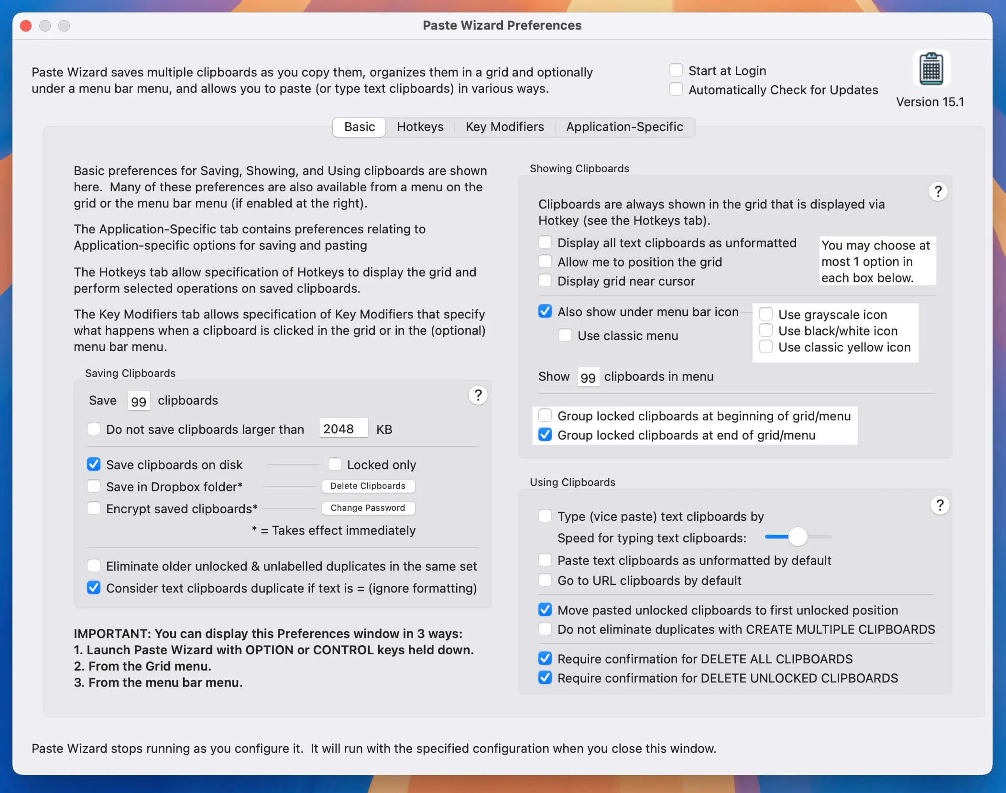Viewport: 1006px width, 793px height.
Task: Check Do not save clipboards larger than
Action: coord(93,429)
